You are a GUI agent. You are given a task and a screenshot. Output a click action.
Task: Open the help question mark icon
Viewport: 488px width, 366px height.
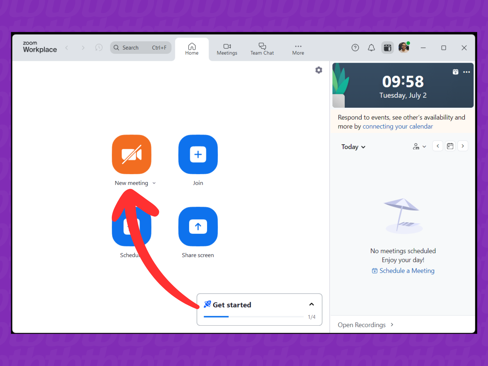click(355, 48)
